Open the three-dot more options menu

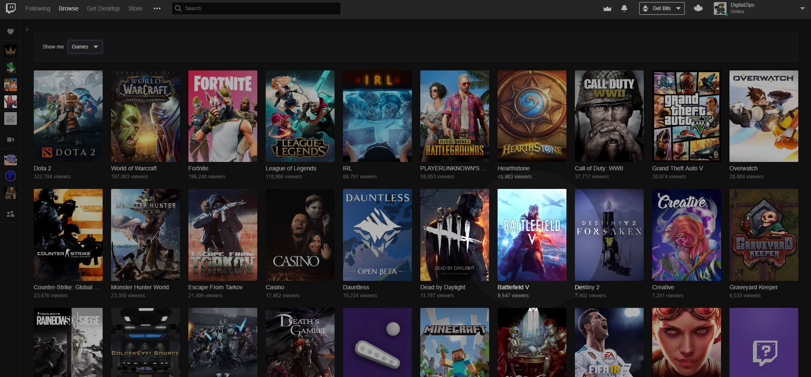tap(157, 8)
